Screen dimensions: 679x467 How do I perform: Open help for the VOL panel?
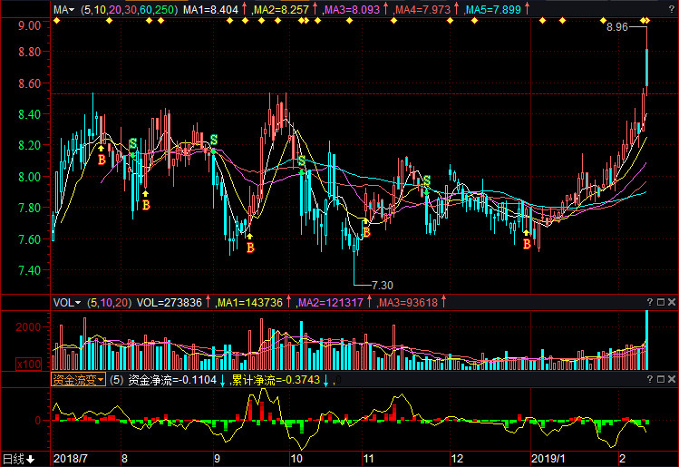652,302
